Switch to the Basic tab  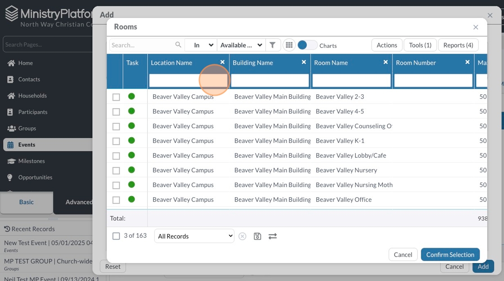pos(27,202)
